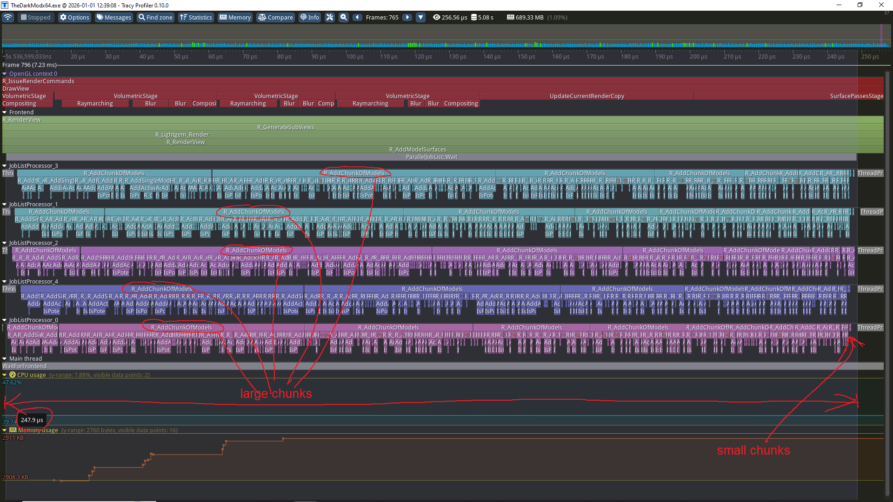Open Options settings
Screen dimensions: 893x502
(74, 17)
